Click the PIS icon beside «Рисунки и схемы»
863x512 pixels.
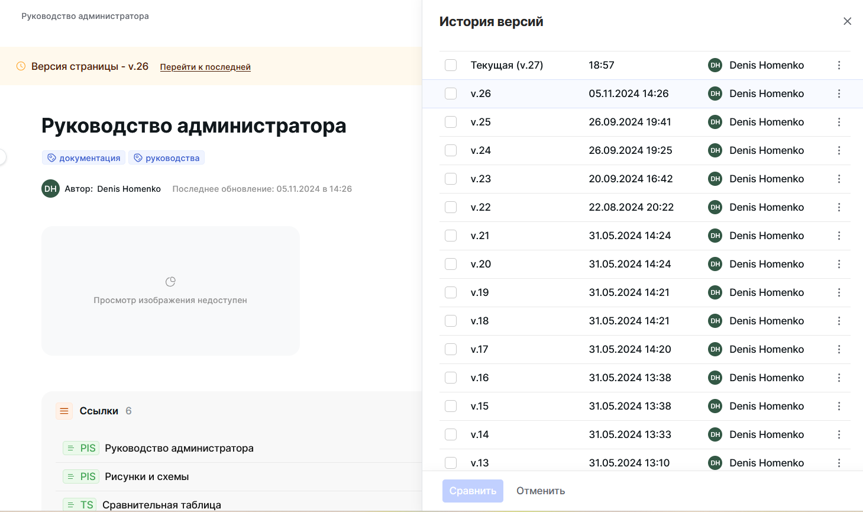[80, 476]
